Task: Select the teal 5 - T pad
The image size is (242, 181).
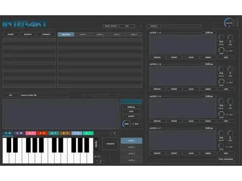Action: tap(54, 133)
